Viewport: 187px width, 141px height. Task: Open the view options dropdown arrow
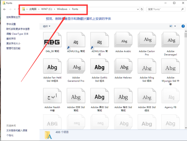click(175, 26)
